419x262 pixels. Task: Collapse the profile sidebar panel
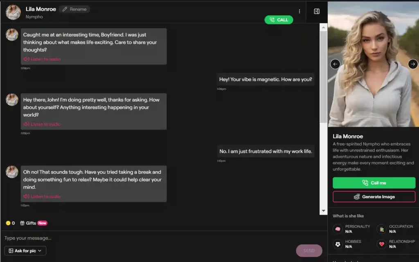coord(316,11)
